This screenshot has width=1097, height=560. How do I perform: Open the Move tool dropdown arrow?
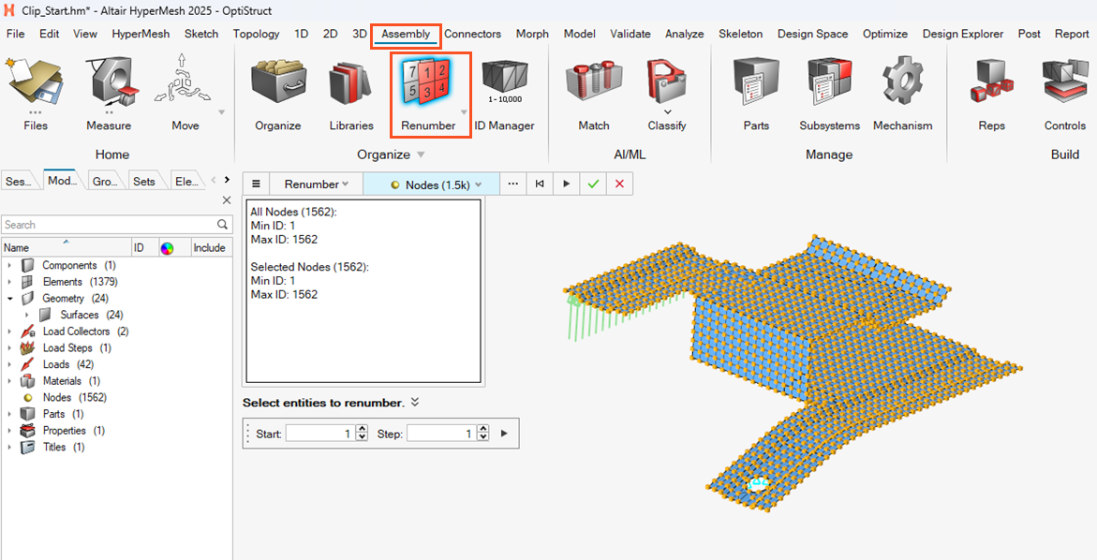(x=222, y=111)
